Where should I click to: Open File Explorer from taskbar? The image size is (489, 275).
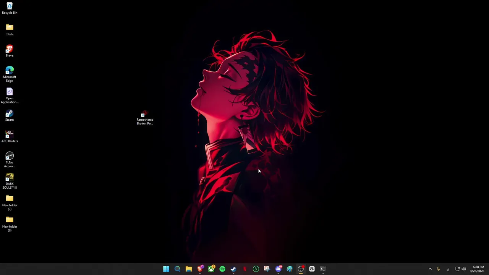pyautogui.click(x=189, y=269)
